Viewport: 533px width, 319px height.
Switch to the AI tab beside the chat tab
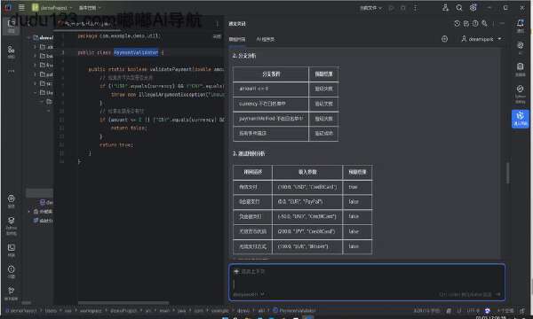(x=265, y=39)
